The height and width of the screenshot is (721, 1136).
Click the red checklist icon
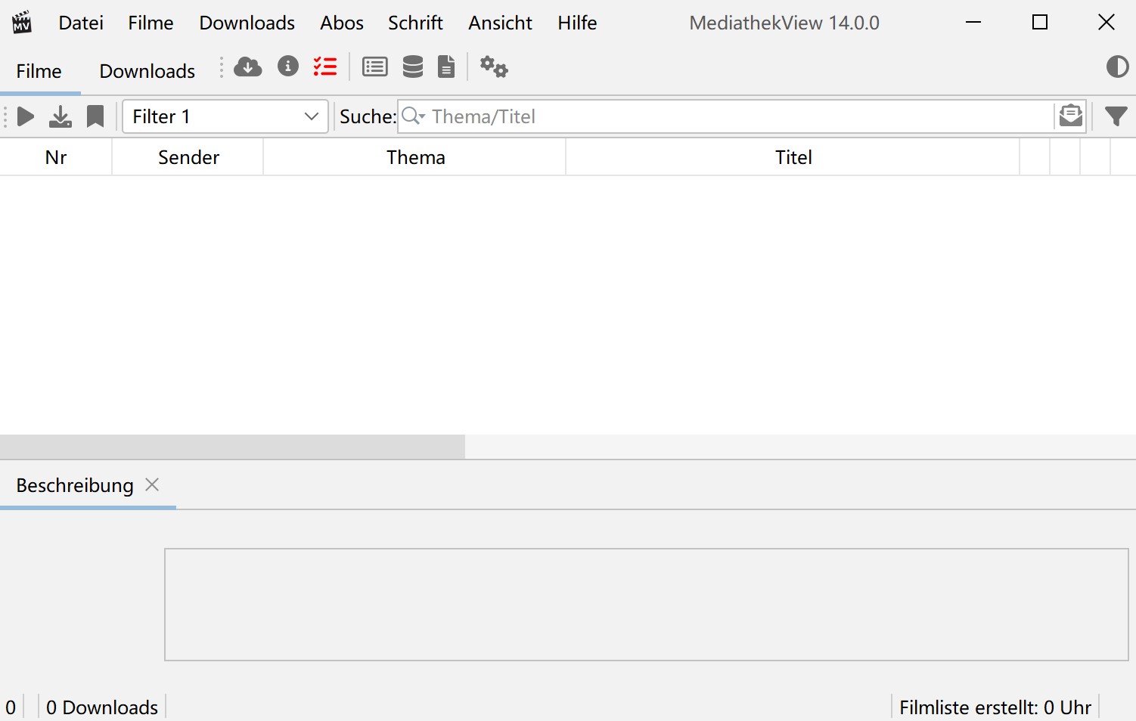(325, 67)
